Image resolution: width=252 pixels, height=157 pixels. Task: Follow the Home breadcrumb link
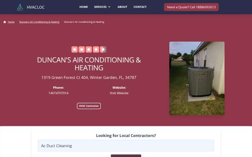point(11,22)
